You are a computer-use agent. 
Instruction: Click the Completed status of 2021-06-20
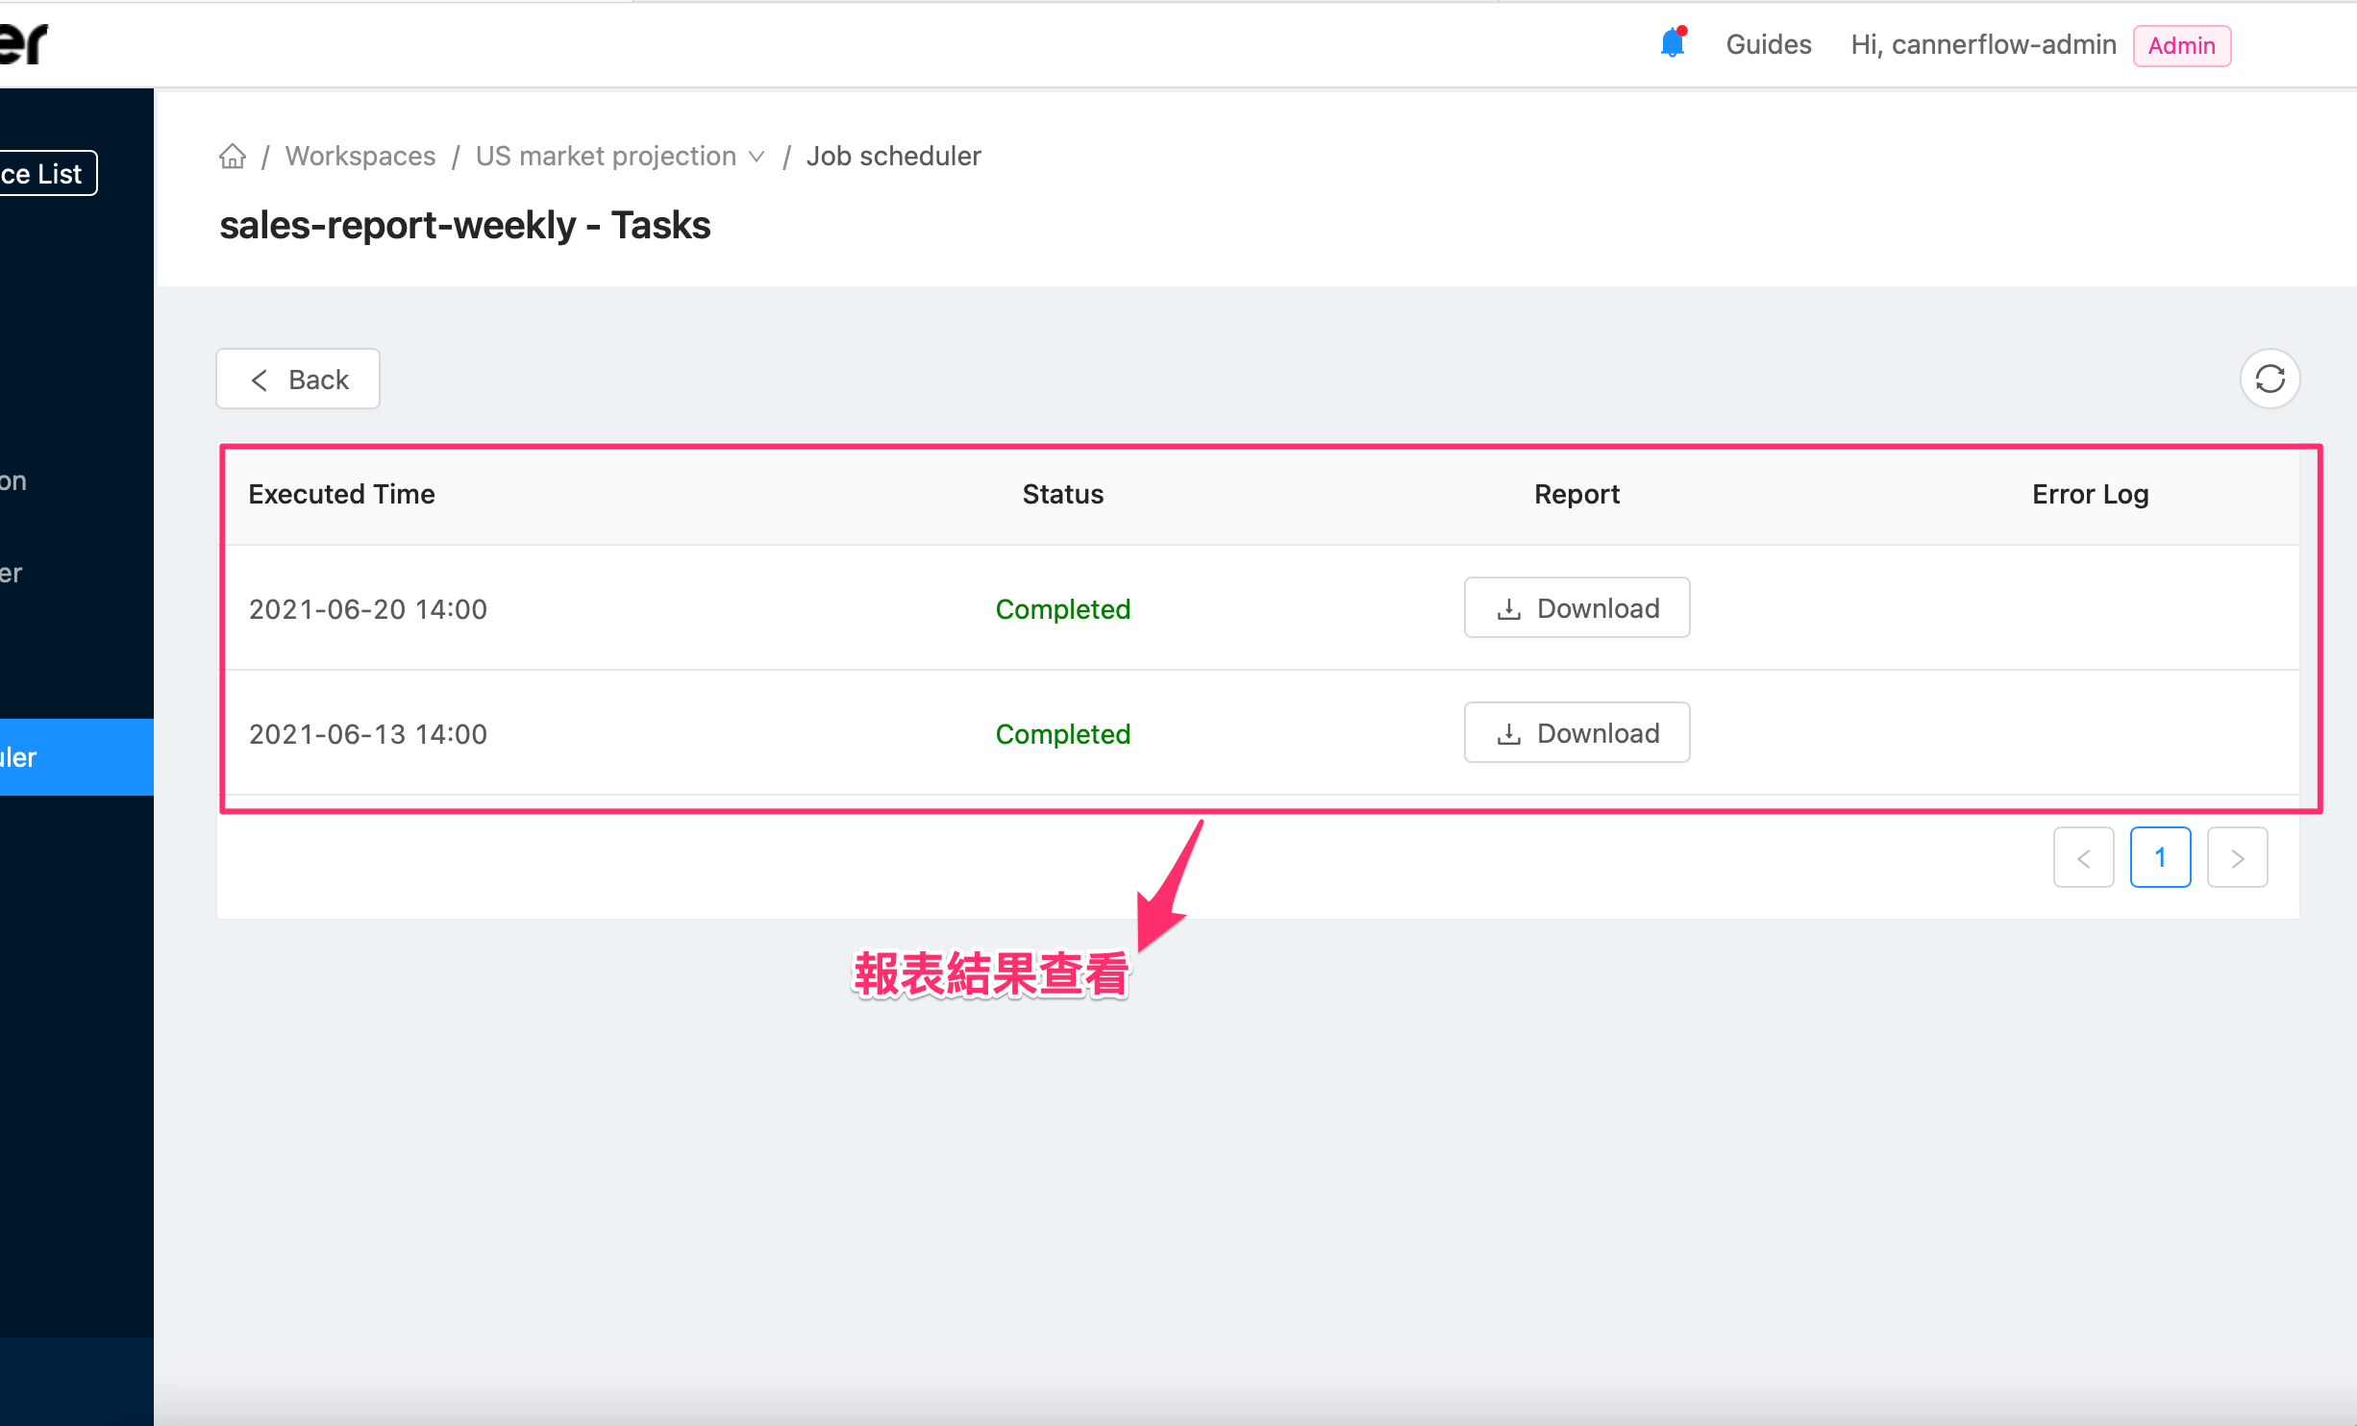pyautogui.click(x=1062, y=609)
